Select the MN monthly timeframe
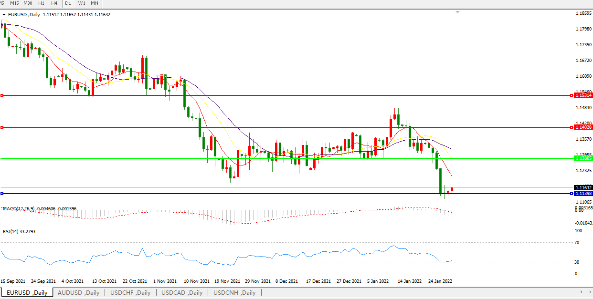This screenshot has width=593, height=299. click(95, 3)
